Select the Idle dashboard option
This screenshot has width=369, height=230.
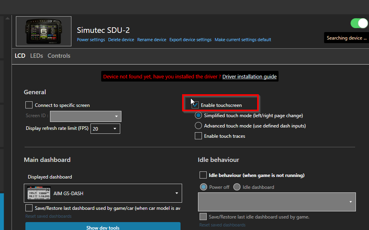(237, 187)
